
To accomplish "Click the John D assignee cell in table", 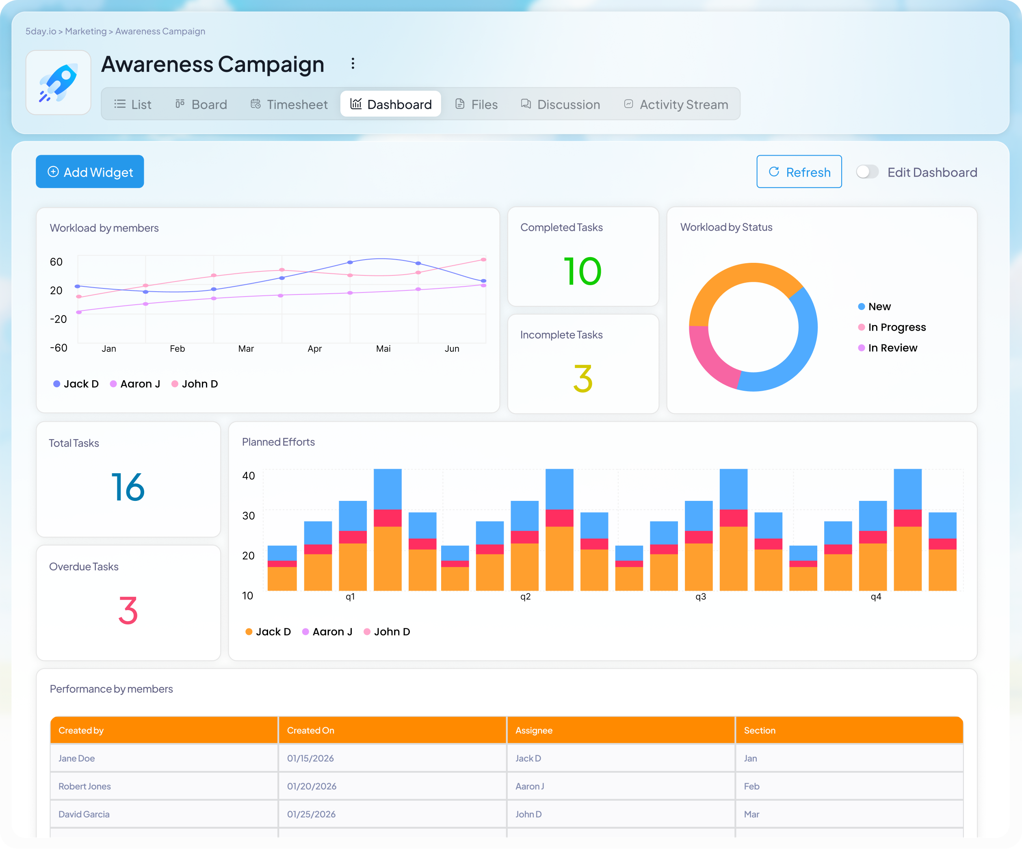I will click(621, 814).
